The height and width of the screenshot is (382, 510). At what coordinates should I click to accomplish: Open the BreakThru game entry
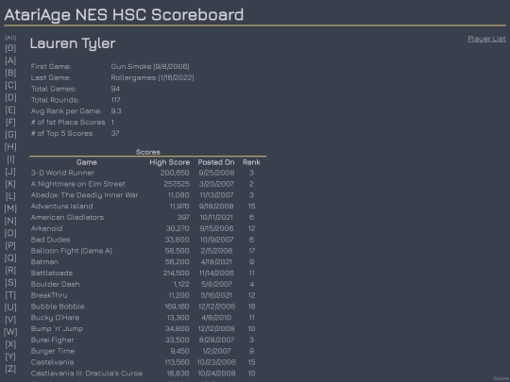point(49,295)
